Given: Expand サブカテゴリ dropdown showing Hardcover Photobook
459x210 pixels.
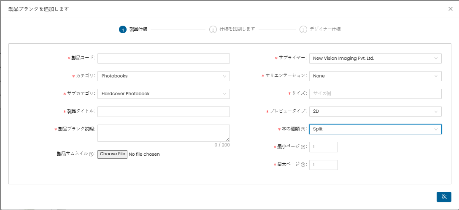Looking at the screenshot, I should pyautogui.click(x=163, y=94).
